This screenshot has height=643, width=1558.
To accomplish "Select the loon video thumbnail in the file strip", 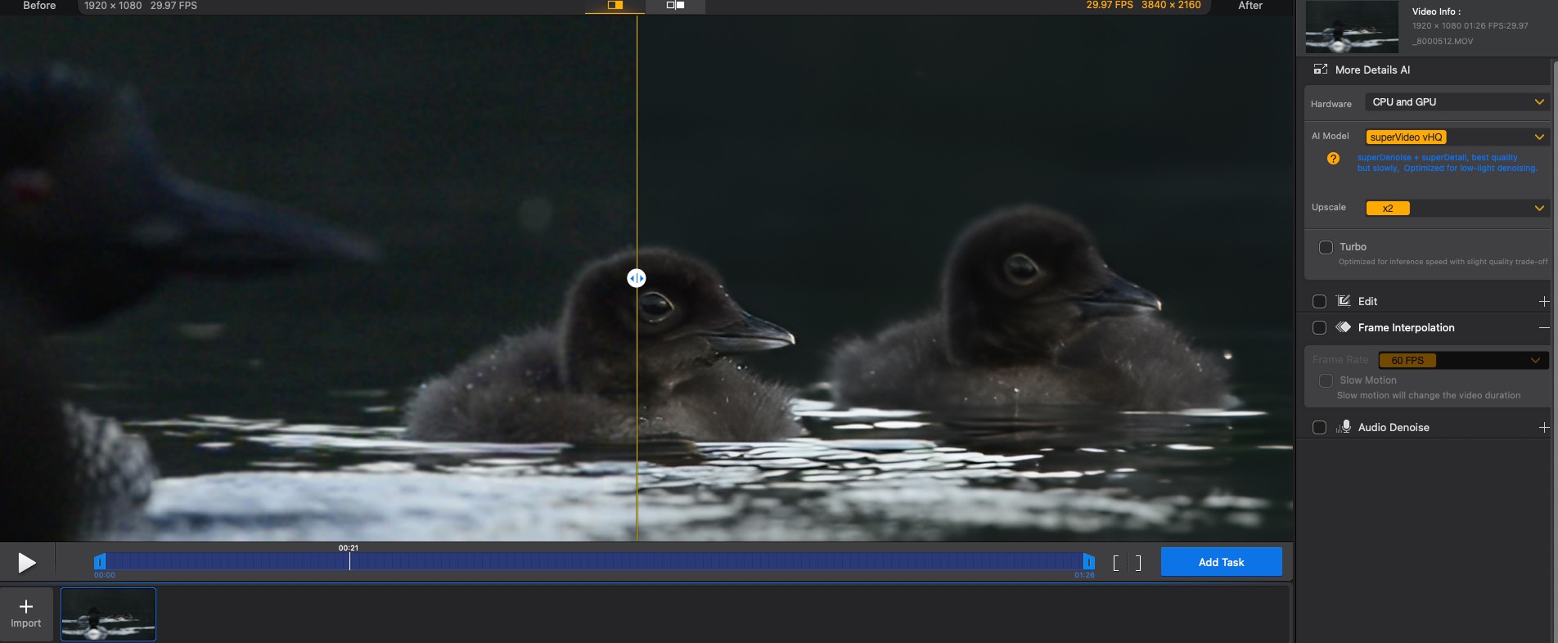I will 108,614.
